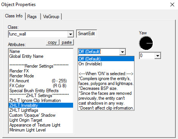Click the copy button

[52, 42]
